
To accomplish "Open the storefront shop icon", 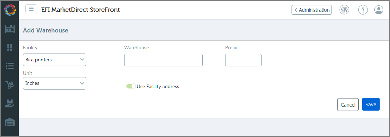I will (x=344, y=10).
